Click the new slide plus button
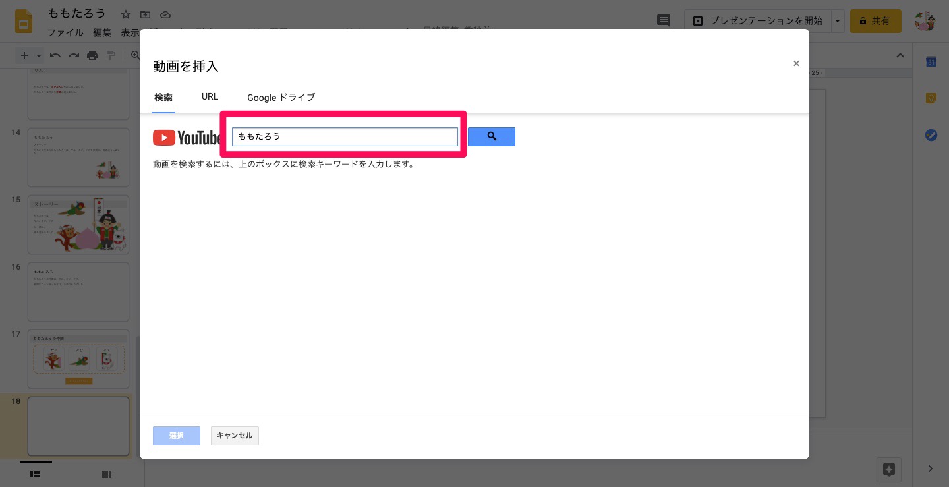949x487 pixels. 24,55
